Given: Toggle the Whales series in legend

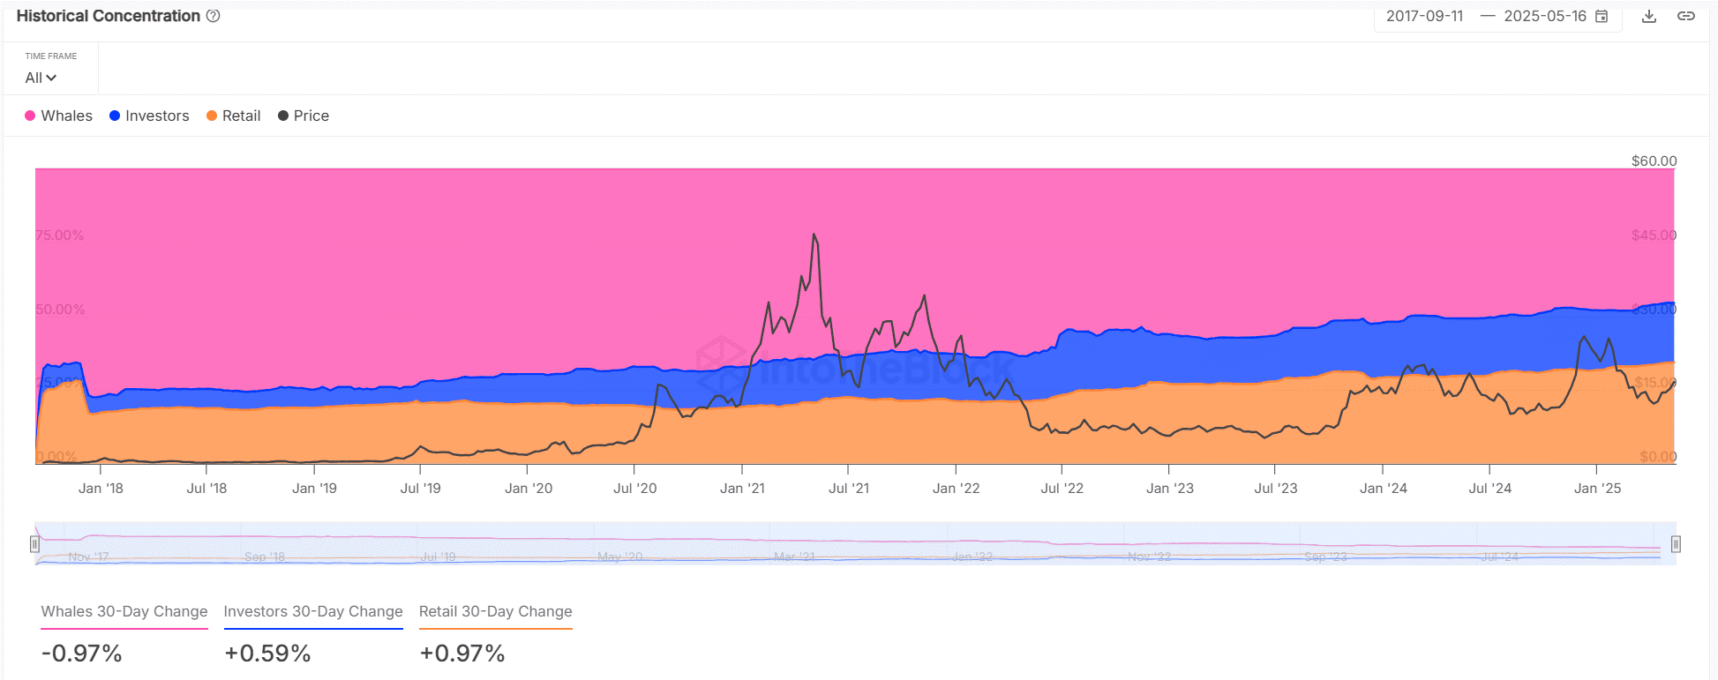Looking at the screenshot, I should (x=58, y=116).
